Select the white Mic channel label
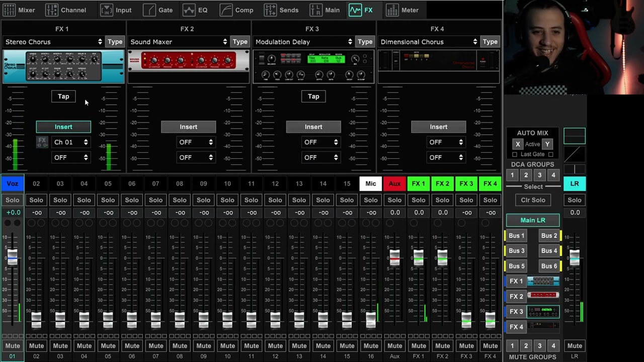The width and height of the screenshot is (644, 362). tap(371, 184)
